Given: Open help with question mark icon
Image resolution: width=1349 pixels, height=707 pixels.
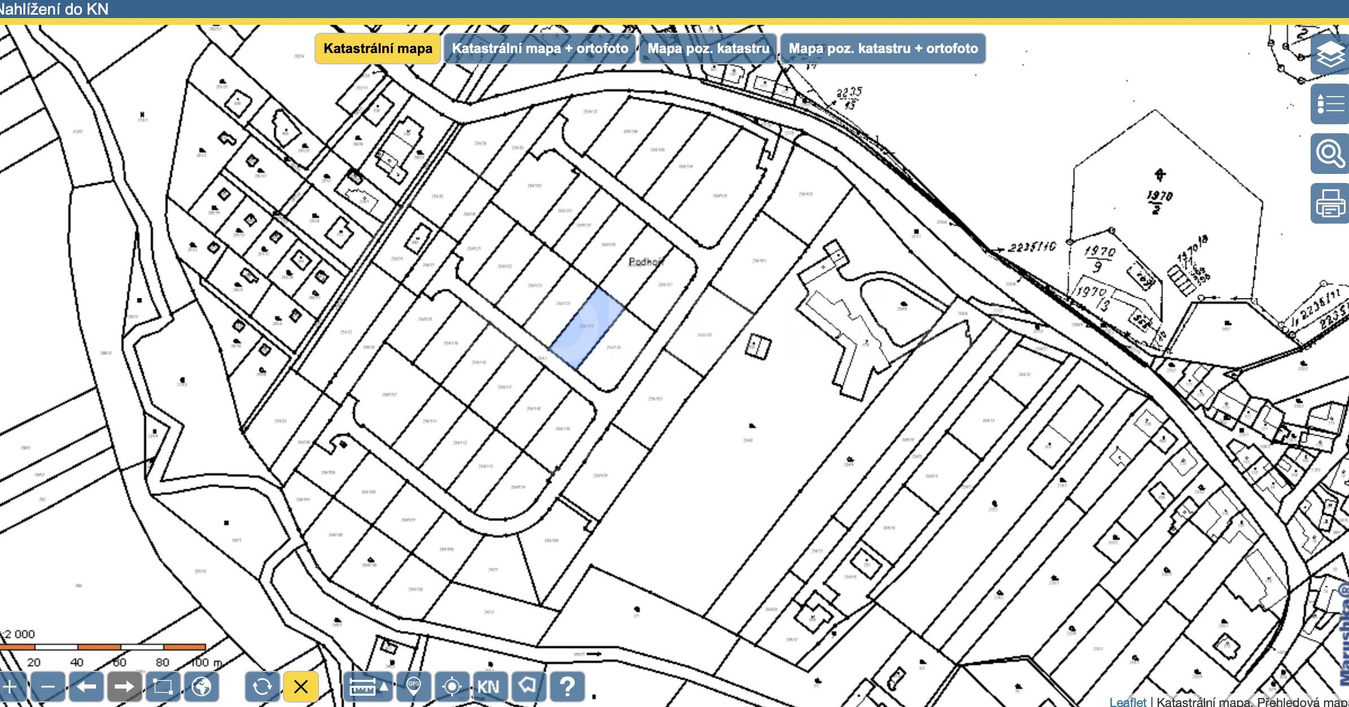Looking at the screenshot, I should coord(567,687).
